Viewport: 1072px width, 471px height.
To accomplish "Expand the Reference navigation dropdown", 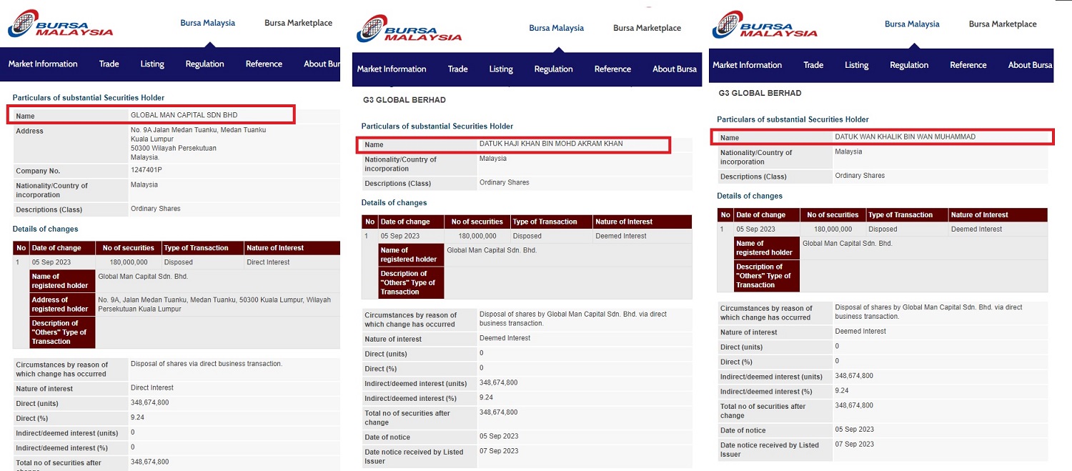I will (264, 64).
